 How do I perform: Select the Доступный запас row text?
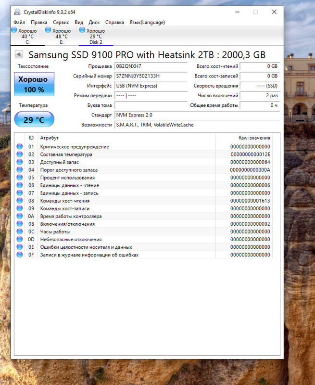59,162
